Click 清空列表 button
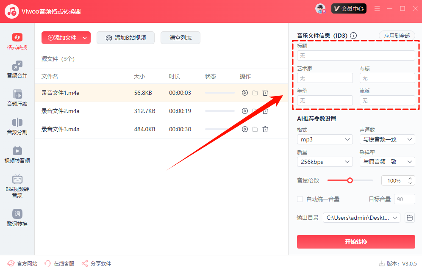 click(180, 38)
